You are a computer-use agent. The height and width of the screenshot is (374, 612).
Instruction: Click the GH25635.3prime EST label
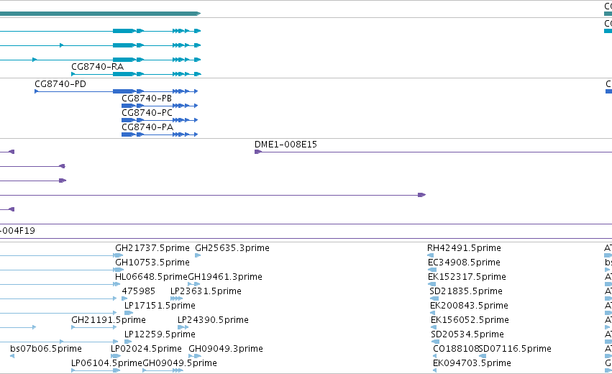232,248
